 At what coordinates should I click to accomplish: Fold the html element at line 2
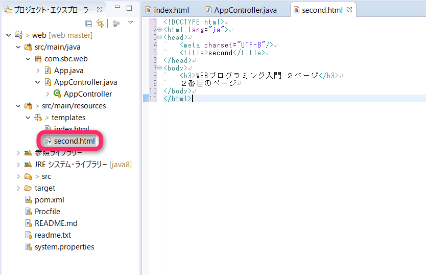160,29
